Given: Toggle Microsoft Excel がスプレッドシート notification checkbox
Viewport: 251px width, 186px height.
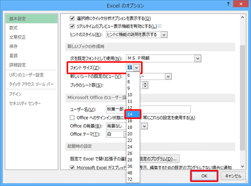Looking at the screenshot, I should 72,167.
